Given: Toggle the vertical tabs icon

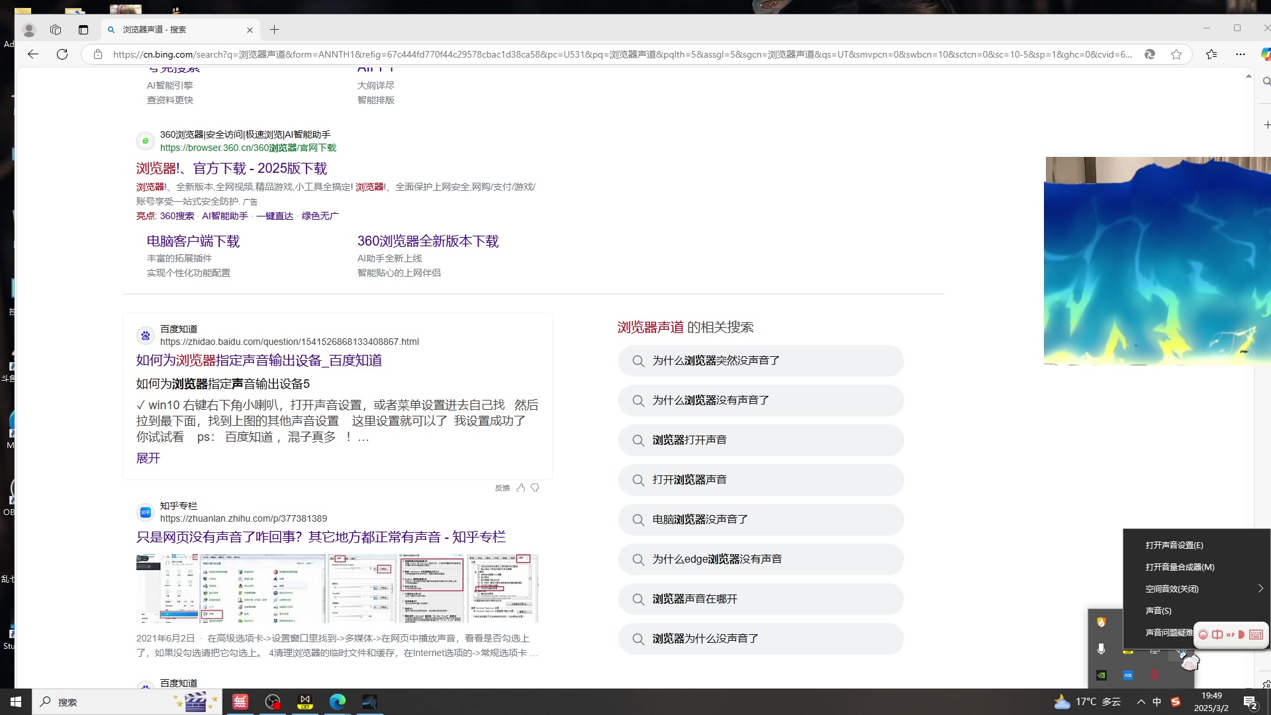Looking at the screenshot, I should click(x=83, y=30).
